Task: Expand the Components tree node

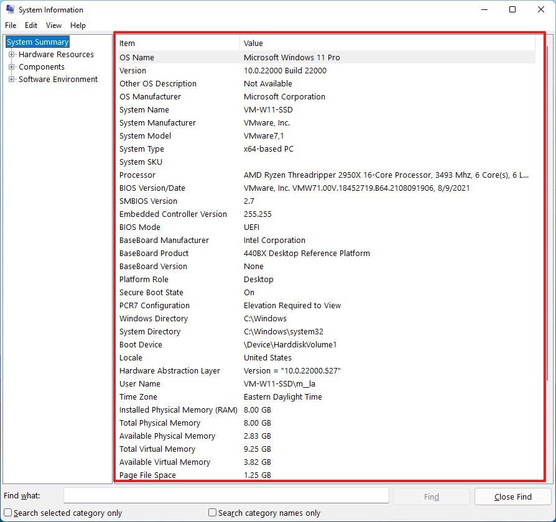Action: (12, 66)
